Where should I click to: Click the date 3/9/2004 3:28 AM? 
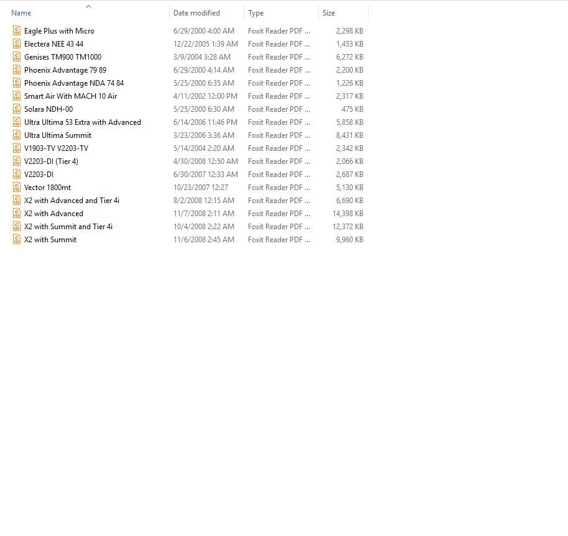point(202,57)
